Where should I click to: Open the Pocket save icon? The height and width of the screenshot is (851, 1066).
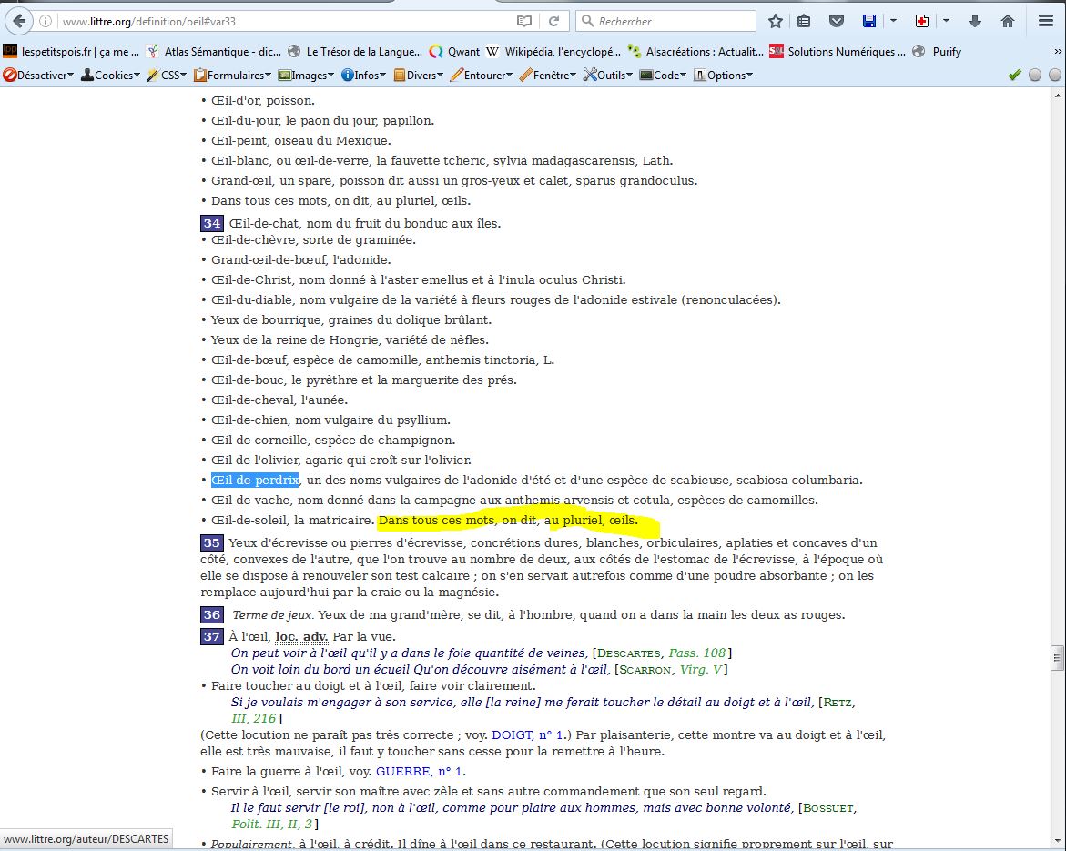[836, 21]
